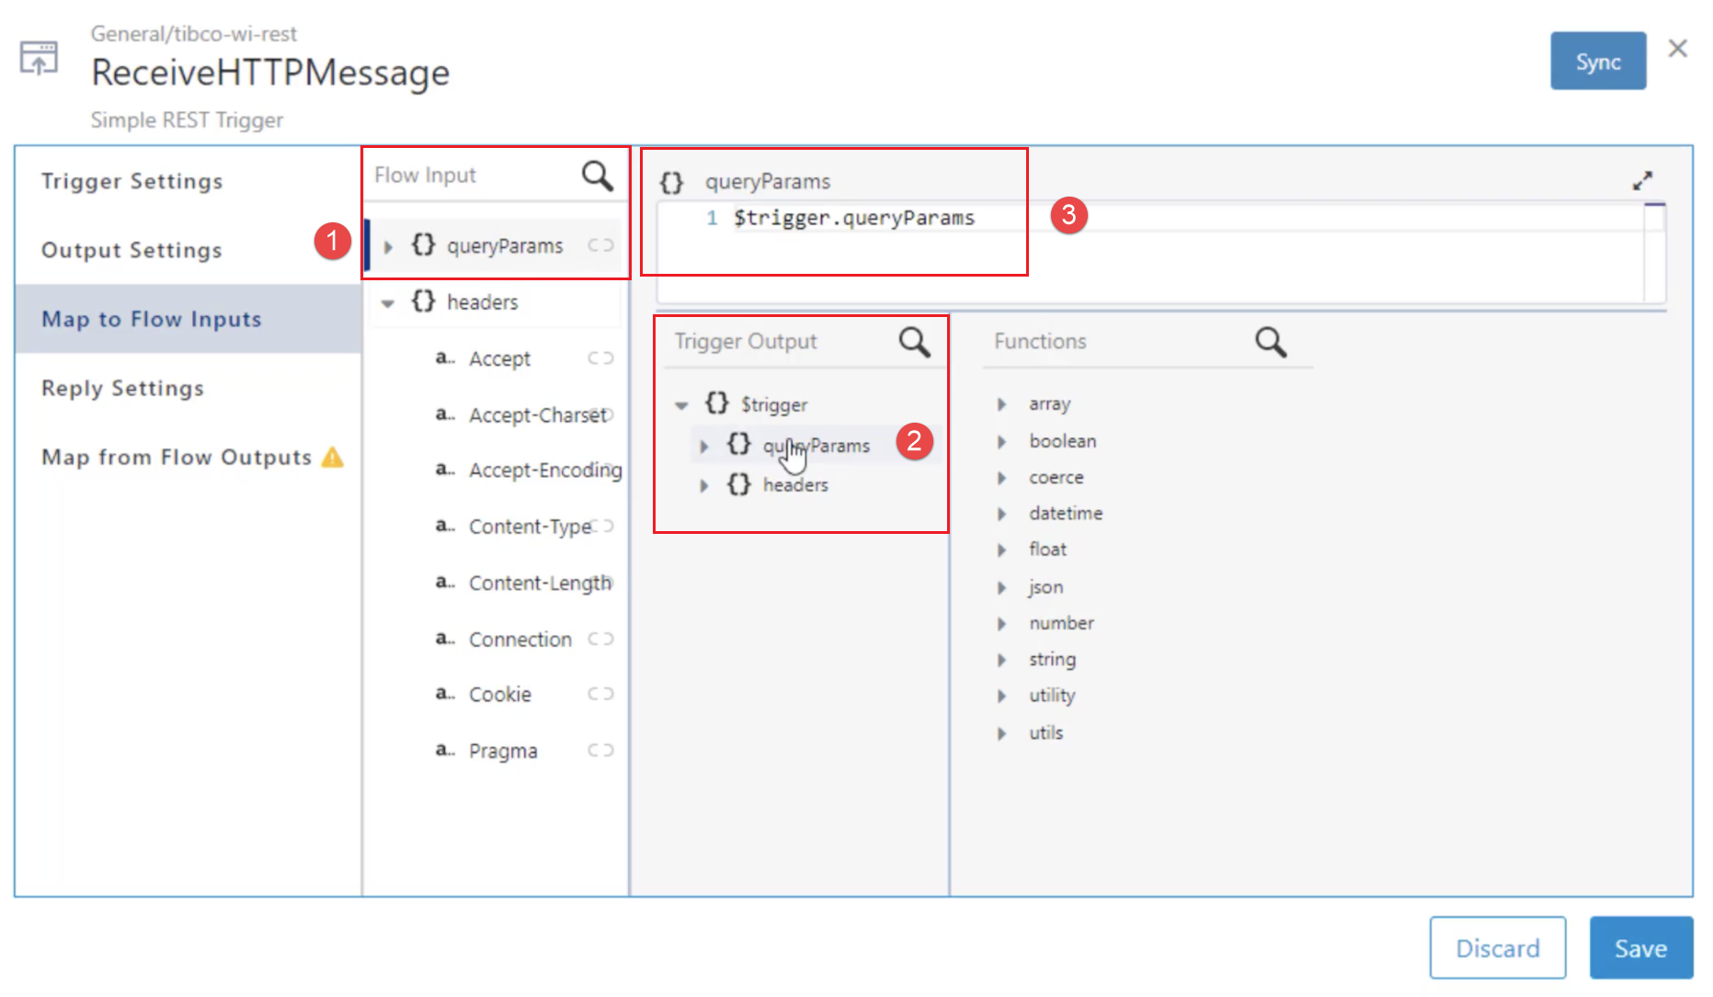Click the mapping link icon on the Connection row
This screenshot has width=1713, height=997.
tap(600, 639)
